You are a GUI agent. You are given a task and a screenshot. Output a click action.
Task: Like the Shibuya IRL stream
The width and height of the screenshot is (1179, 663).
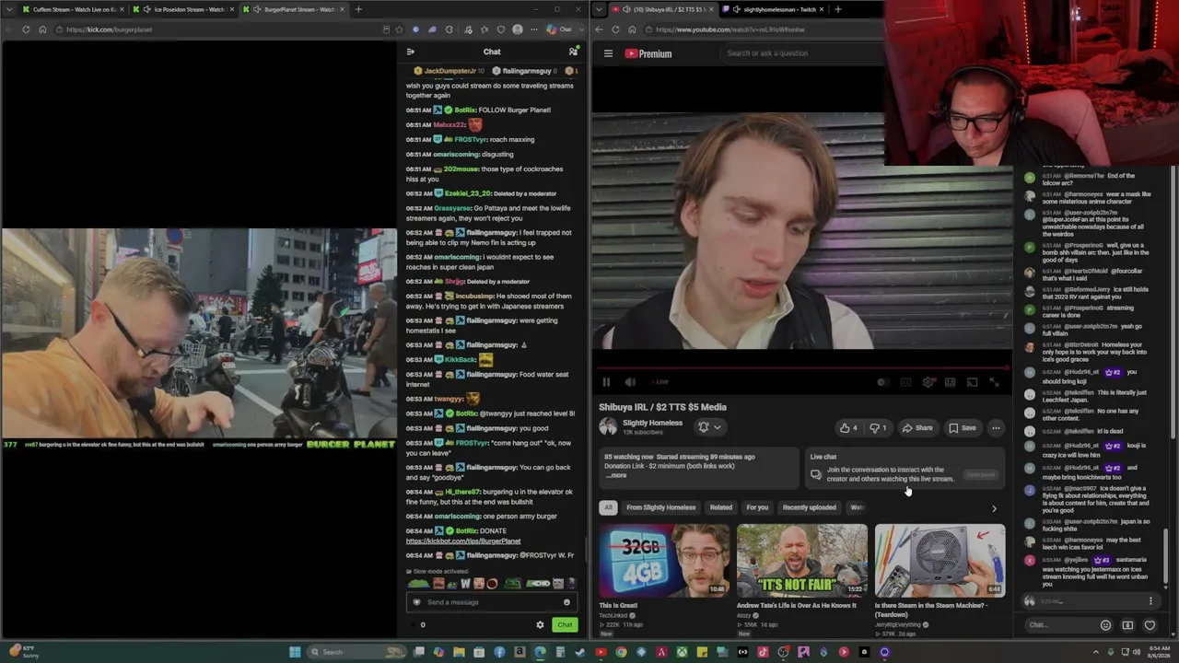pyautogui.click(x=847, y=427)
